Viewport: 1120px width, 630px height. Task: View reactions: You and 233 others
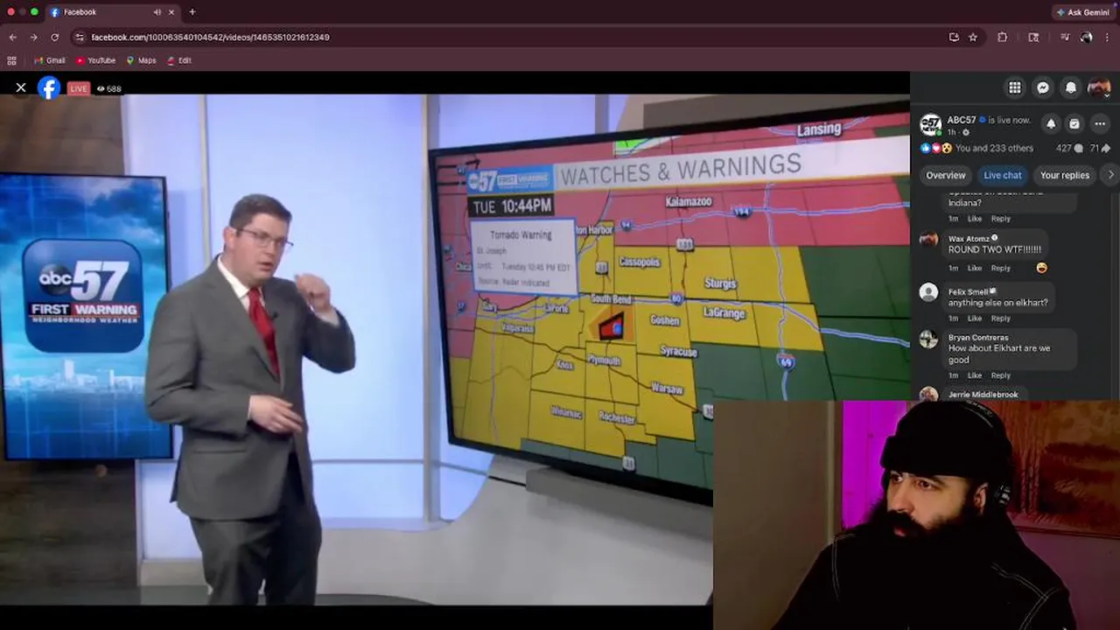994,149
